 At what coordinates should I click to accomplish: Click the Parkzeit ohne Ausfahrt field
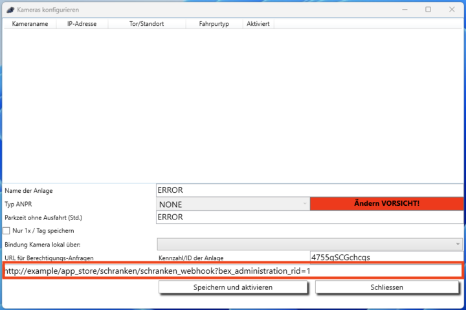click(x=309, y=217)
